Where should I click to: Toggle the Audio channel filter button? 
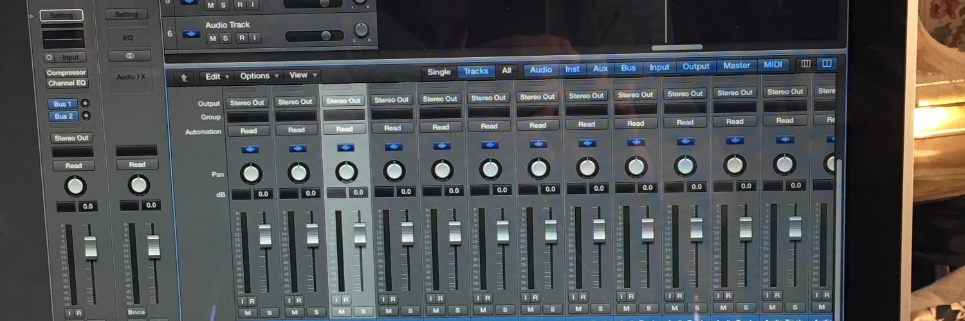[x=540, y=69]
